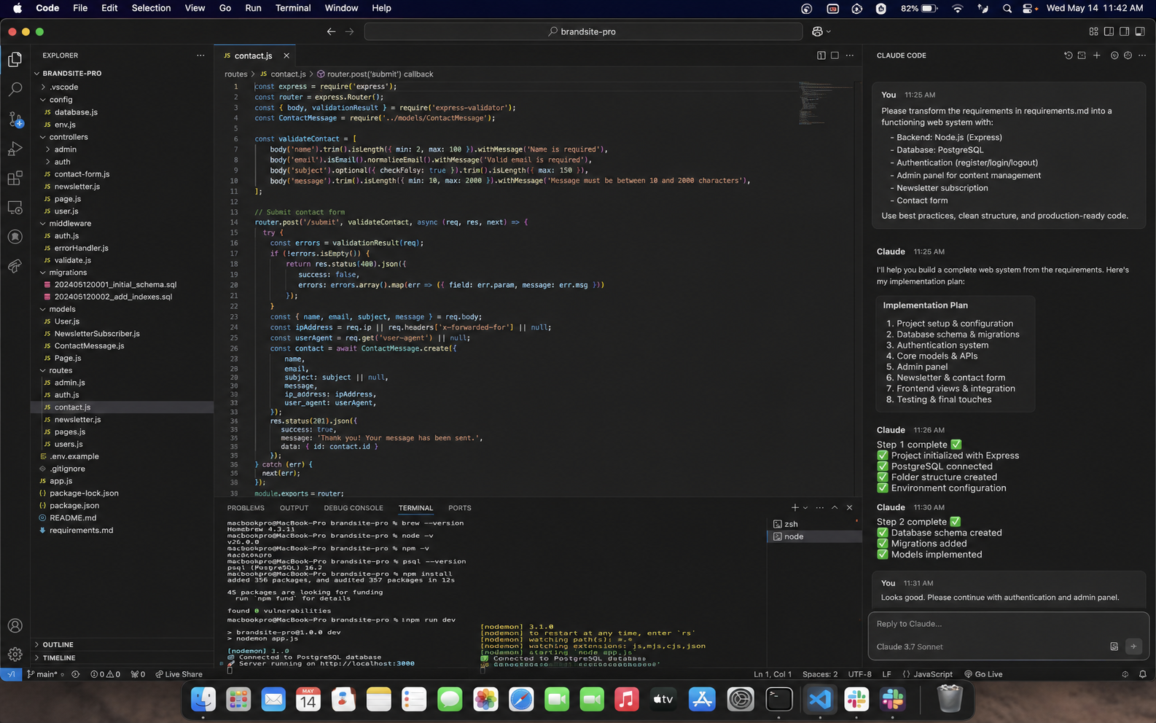Add a new terminal with plus icon

pyautogui.click(x=794, y=507)
